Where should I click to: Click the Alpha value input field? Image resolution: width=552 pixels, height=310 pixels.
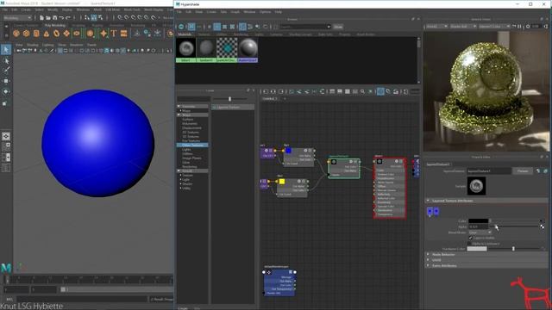tap(478, 226)
